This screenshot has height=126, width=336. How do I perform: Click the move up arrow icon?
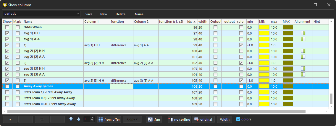point(78,119)
